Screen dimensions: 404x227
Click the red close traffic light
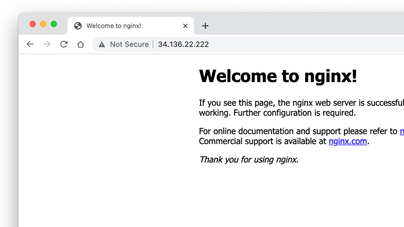[x=33, y=24]
